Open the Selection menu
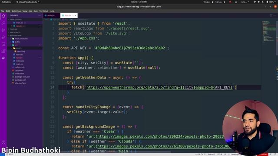Image resolution: width=278 pixels, height=156 pixels. coord(16,11)
